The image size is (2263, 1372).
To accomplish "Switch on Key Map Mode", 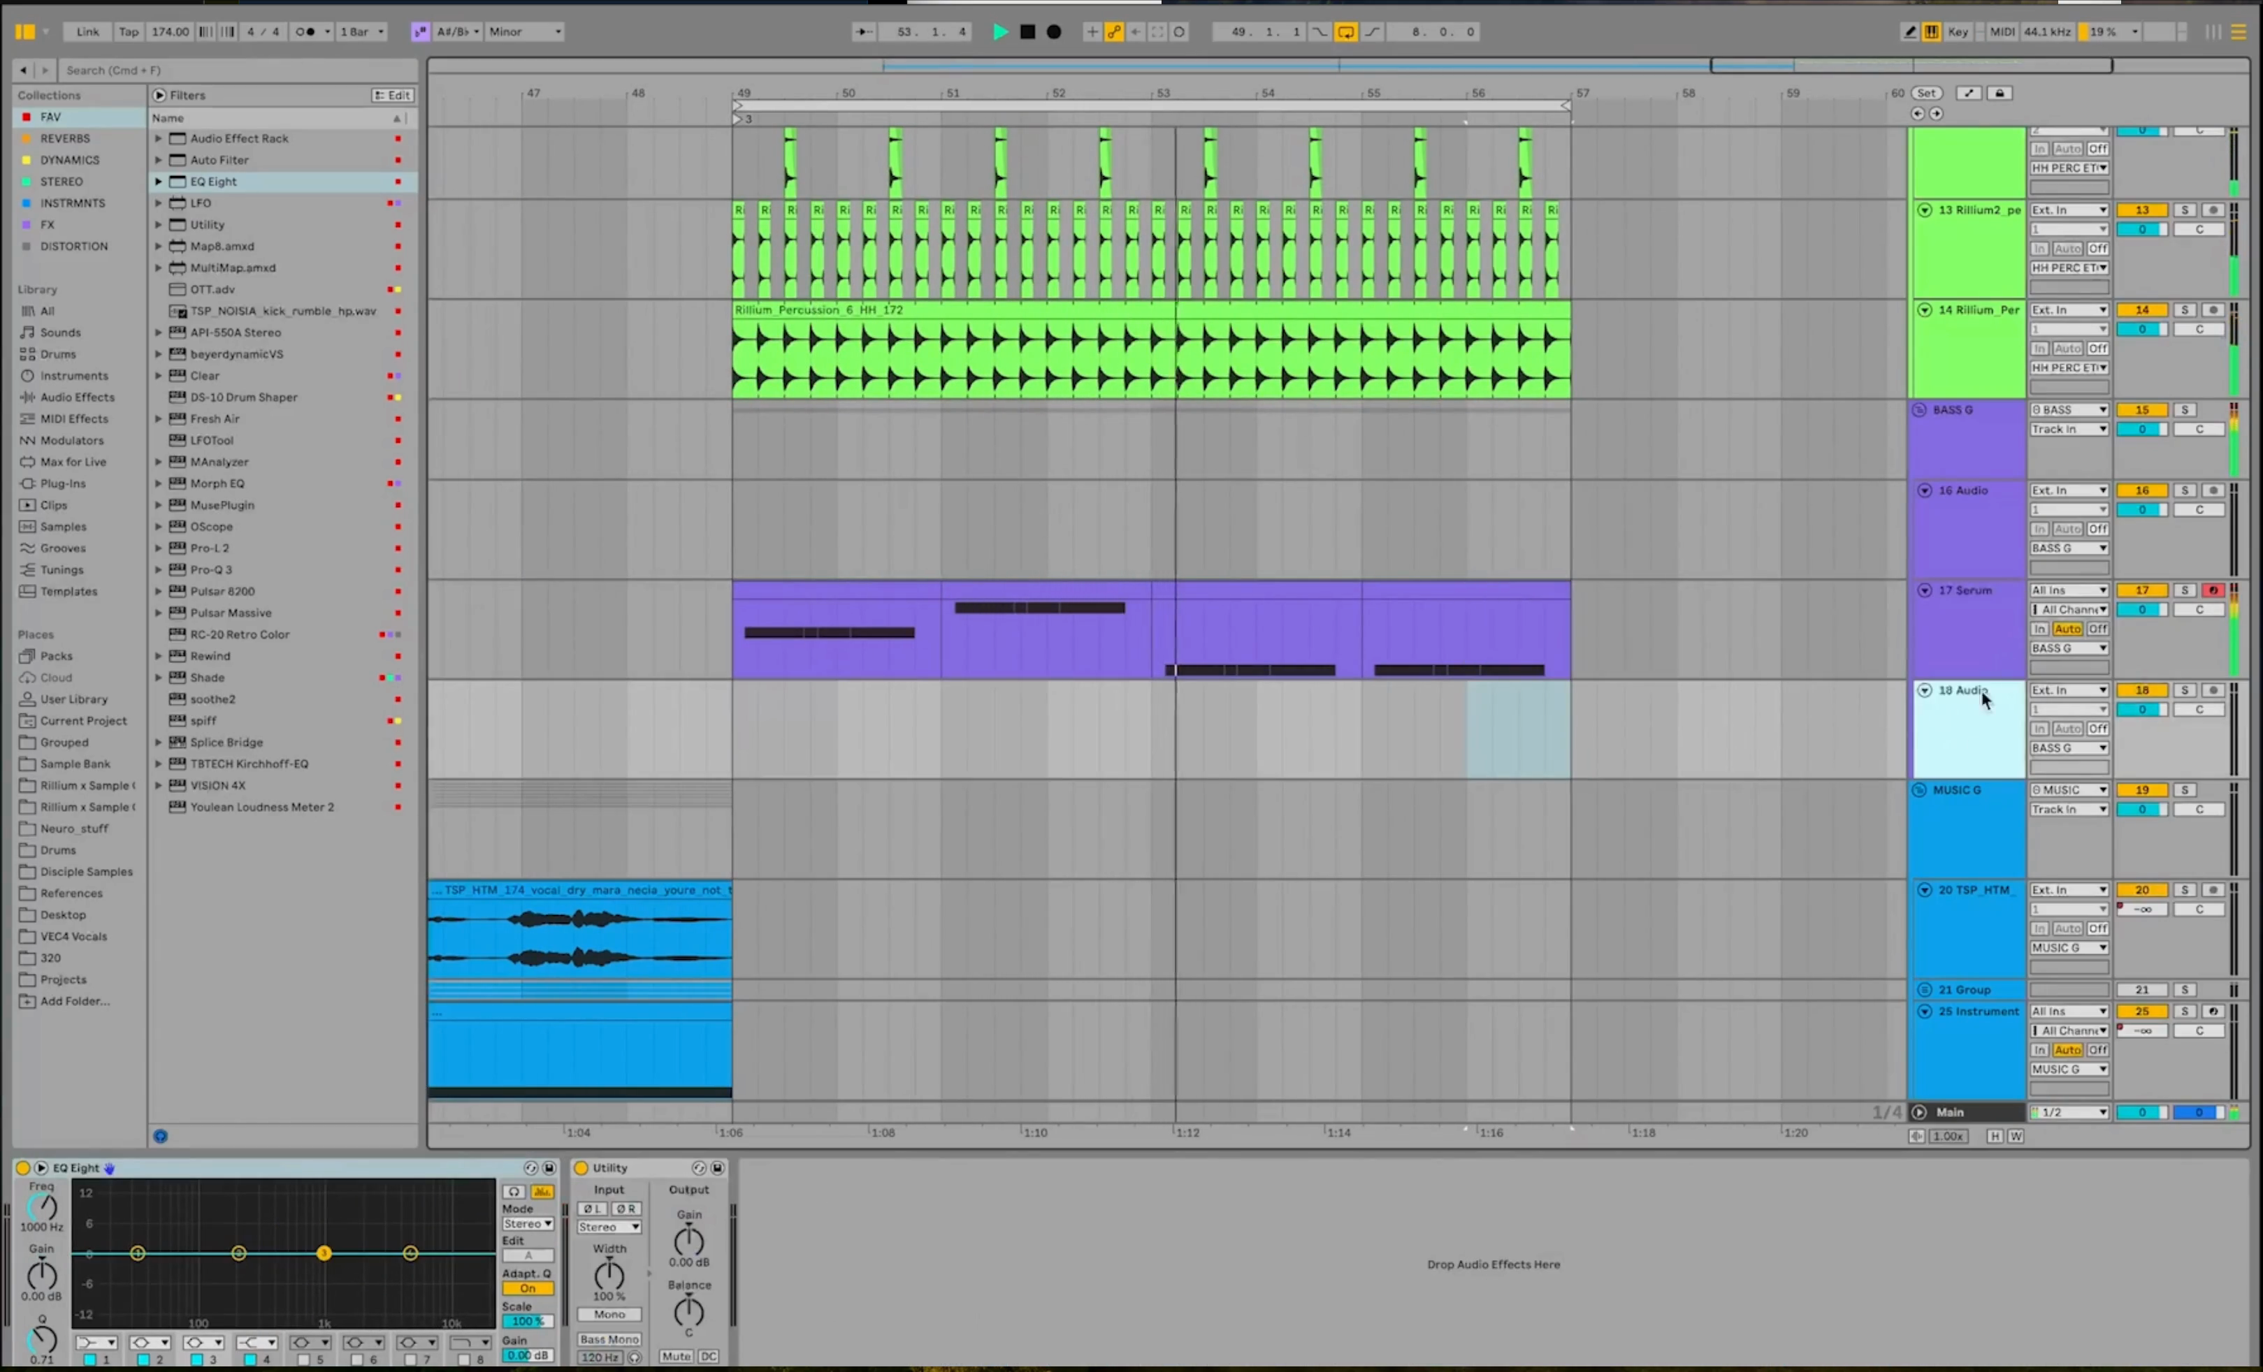I will [x=1958, y=31].
